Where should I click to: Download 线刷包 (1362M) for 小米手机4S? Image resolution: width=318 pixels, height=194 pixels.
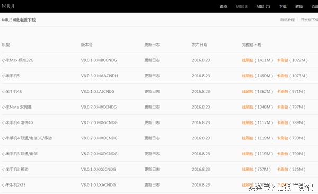point(248,92)
